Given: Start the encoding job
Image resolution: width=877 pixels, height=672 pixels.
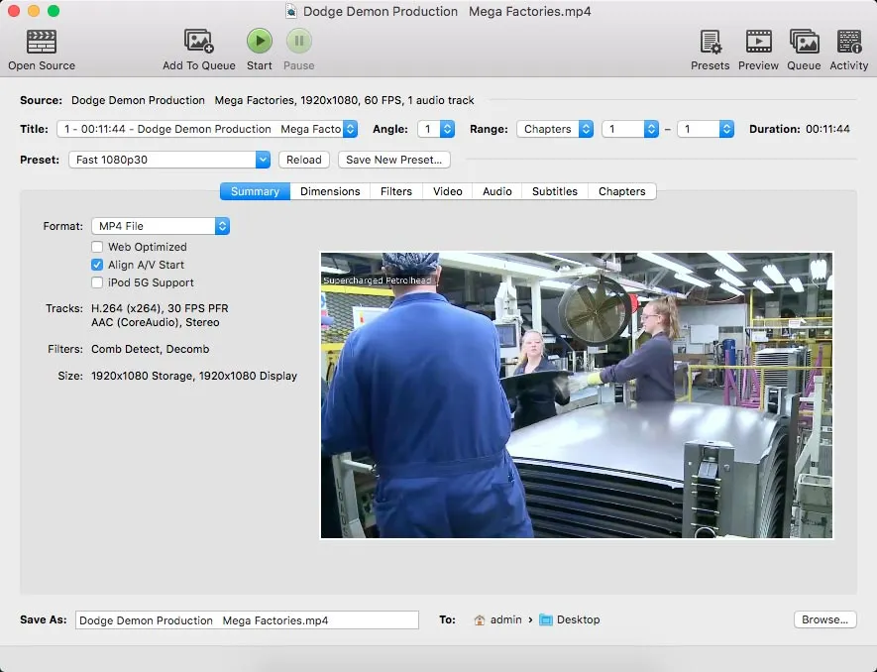Looking at the screenshot, I should point(259,42).
